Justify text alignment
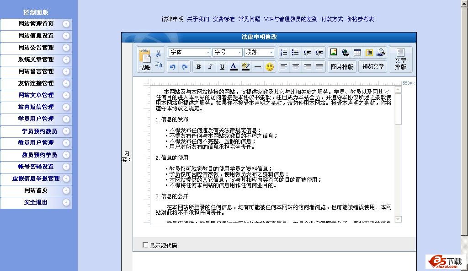The width and height of the screenshot is (468, 271). 319,67
